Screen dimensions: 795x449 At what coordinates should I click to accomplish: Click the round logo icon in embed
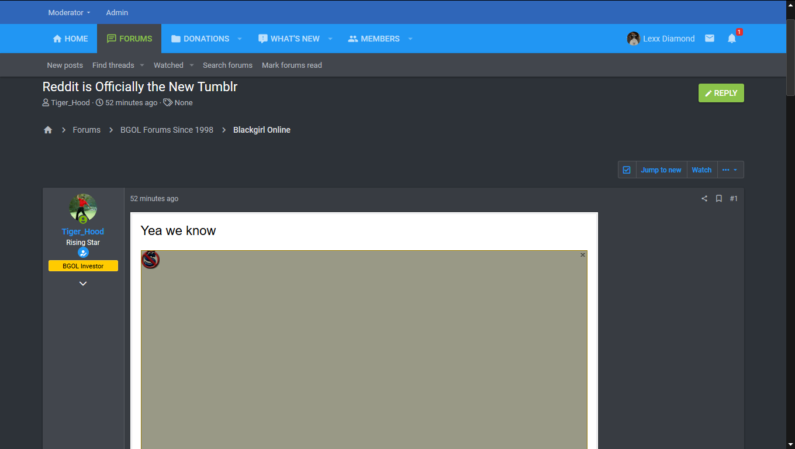(x=150, y=260)
